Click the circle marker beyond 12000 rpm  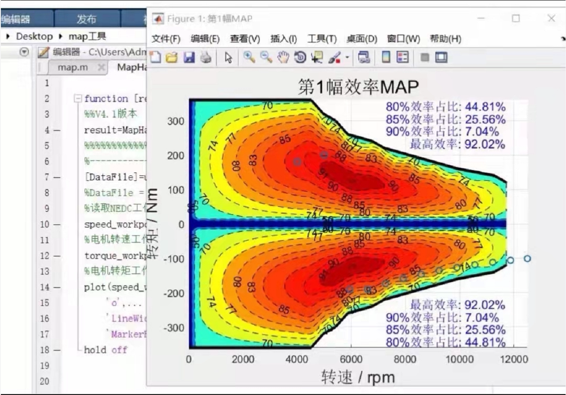(527, 259)
